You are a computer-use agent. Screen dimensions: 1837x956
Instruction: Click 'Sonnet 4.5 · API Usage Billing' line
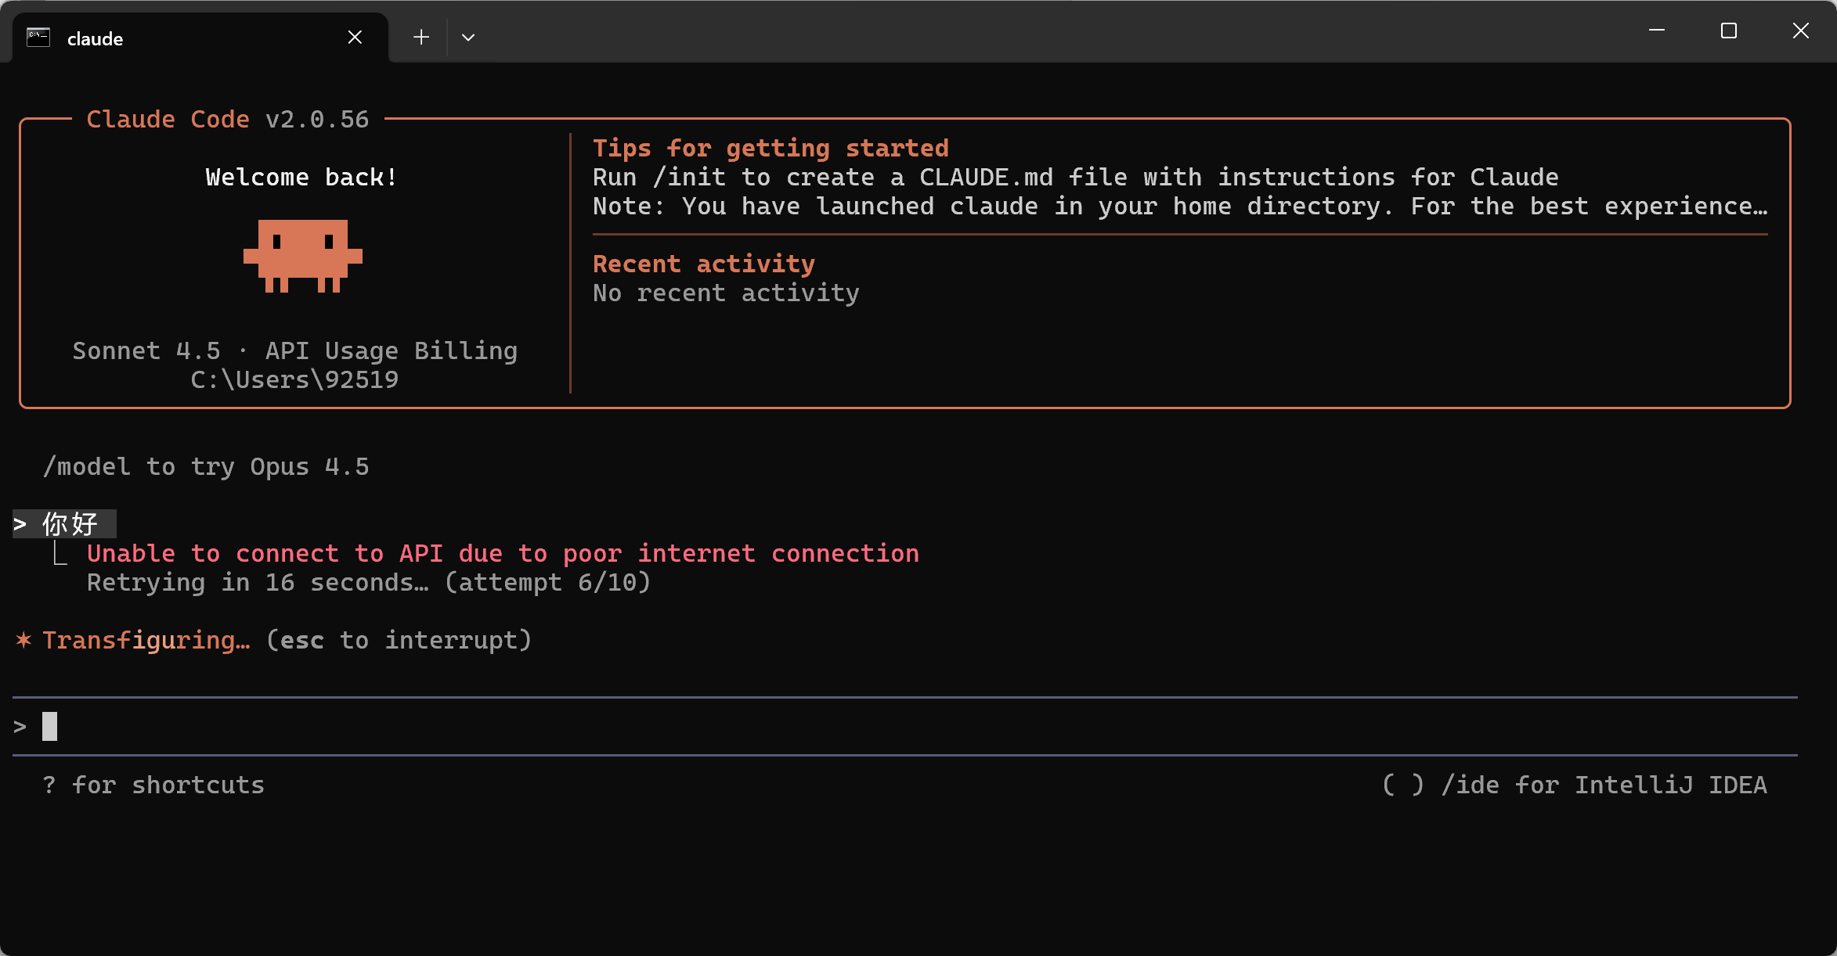click(x=295, y=350)
